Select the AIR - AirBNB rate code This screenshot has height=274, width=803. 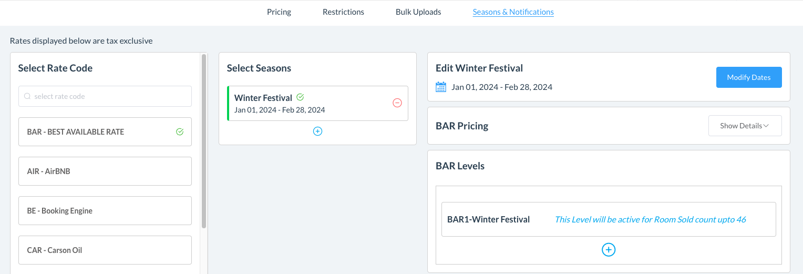[x=105, y=171]
